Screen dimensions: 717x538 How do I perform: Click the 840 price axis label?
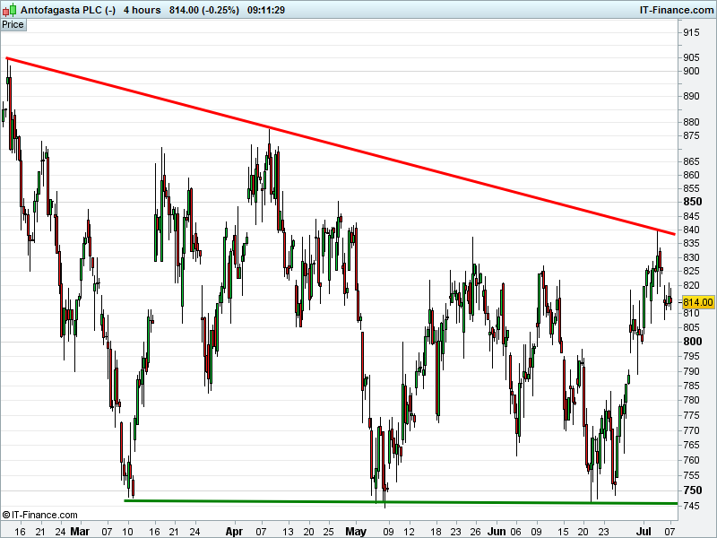pyautogui.click(x=691, y=230)
